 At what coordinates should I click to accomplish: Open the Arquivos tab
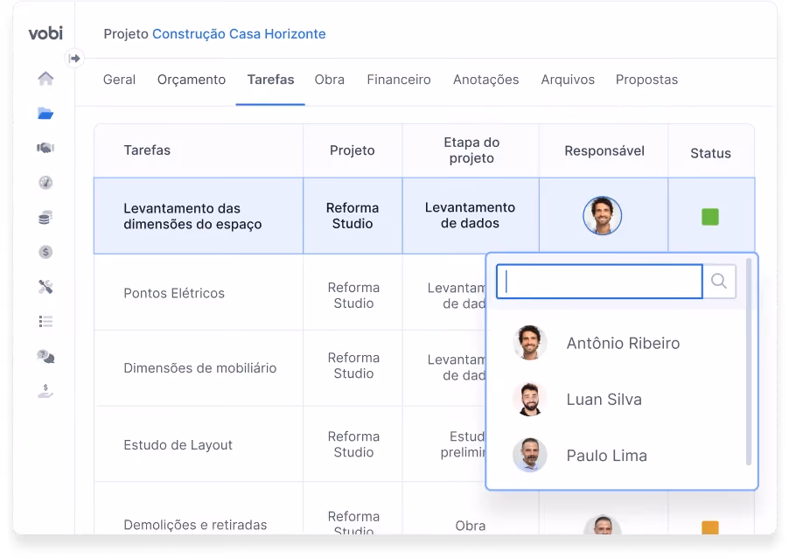(x=568, y=80)
